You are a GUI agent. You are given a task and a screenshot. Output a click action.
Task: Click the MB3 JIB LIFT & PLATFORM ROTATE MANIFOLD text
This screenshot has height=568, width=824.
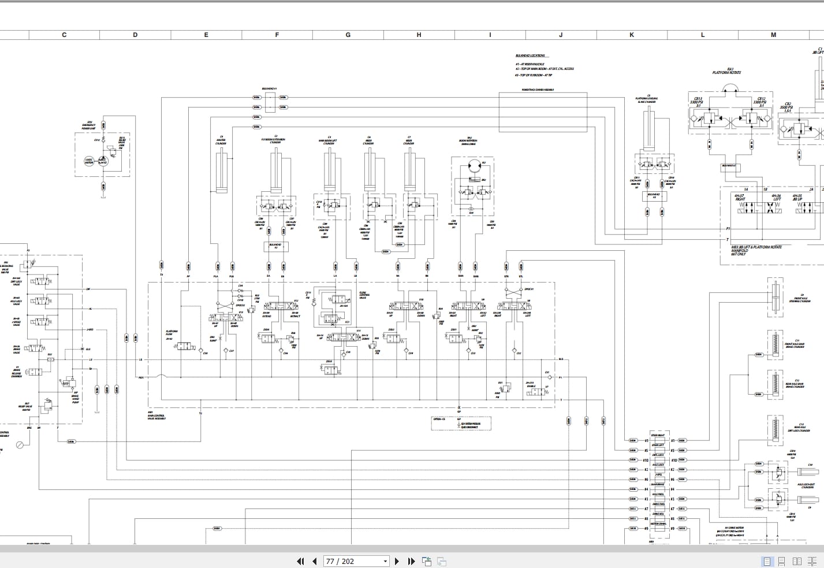click(756, 248)
